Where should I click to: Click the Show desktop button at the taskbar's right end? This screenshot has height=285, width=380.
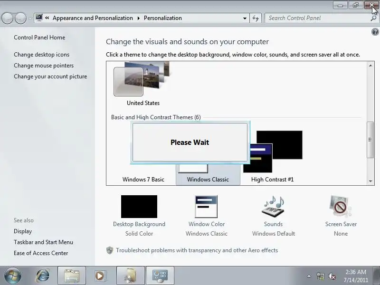[377, 275]
